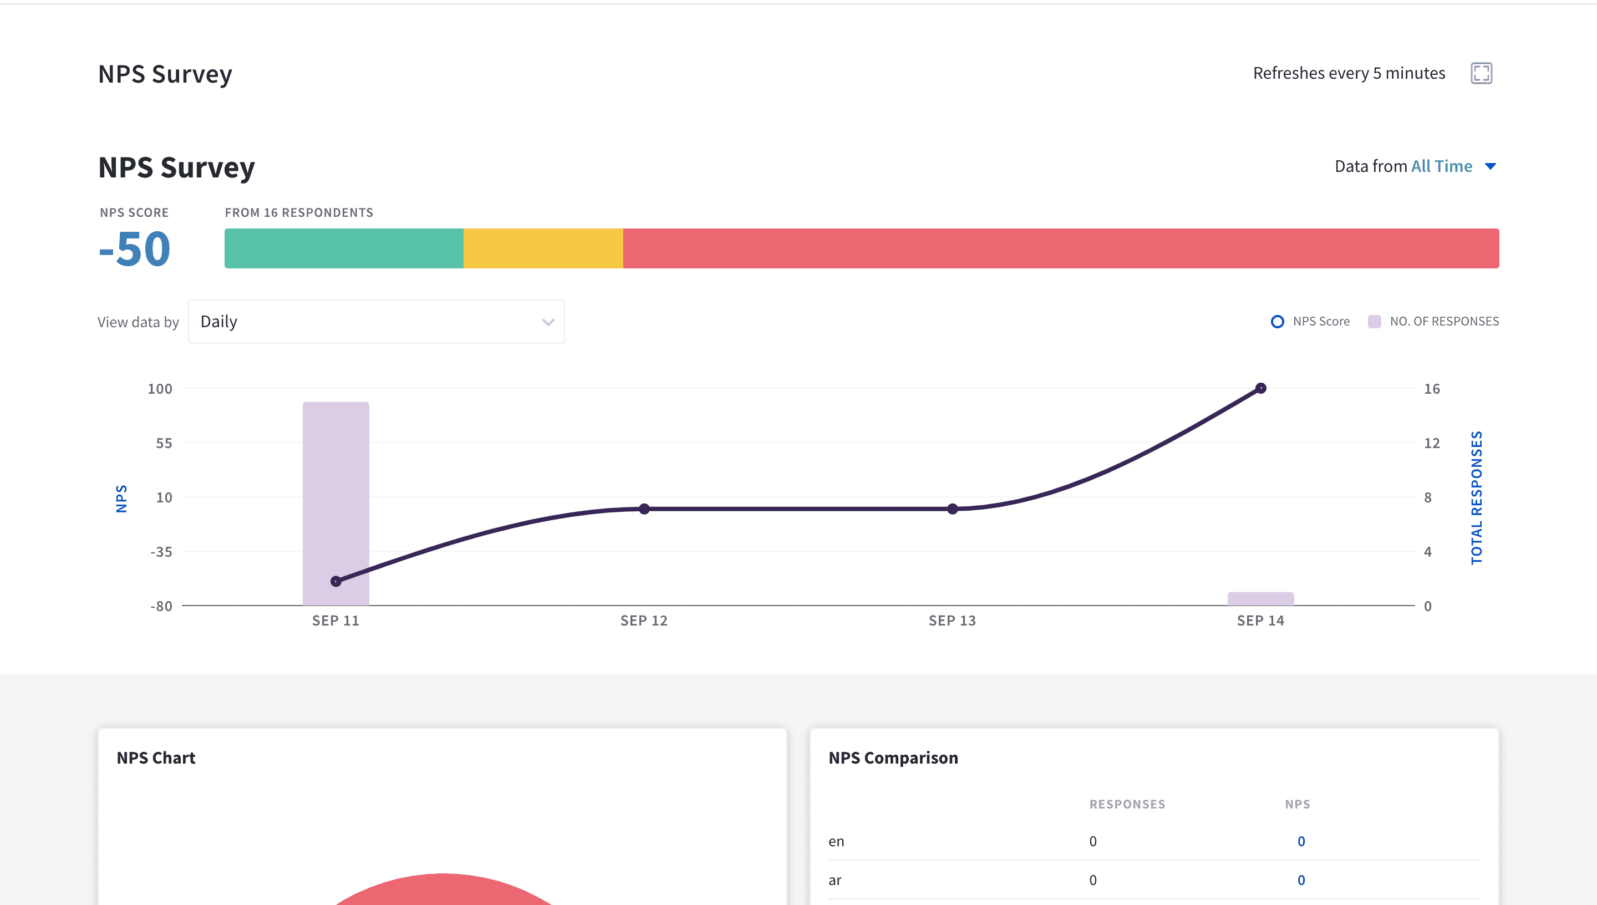Viewport: 1597px width, 905px height.
Task: Click the SEP 13 line data point
Action: pos(952,509)
